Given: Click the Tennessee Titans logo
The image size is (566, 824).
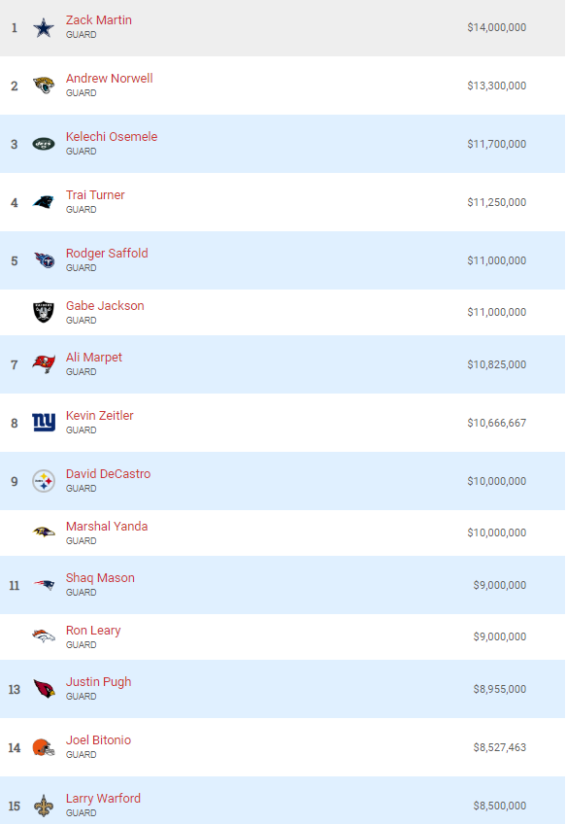Looking at the screenshot, I should (x=44, y=260).
